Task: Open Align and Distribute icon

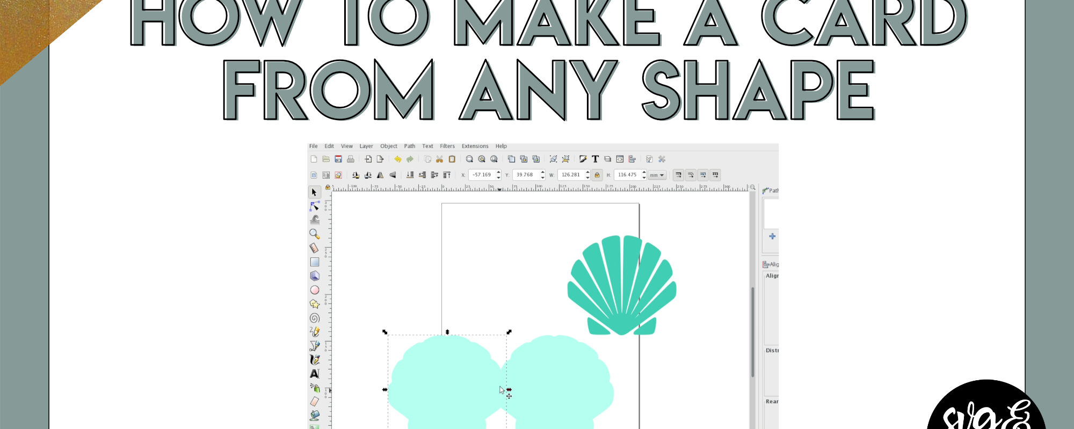Action: 632,159
